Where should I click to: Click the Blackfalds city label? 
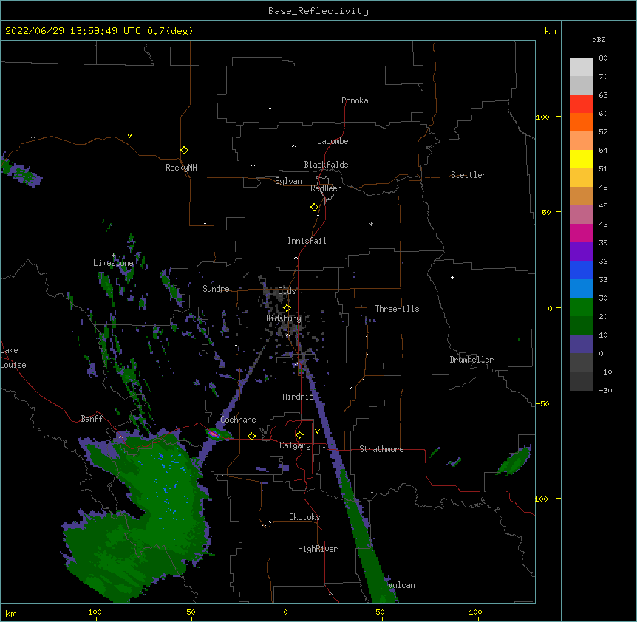(x=326, y=165)
